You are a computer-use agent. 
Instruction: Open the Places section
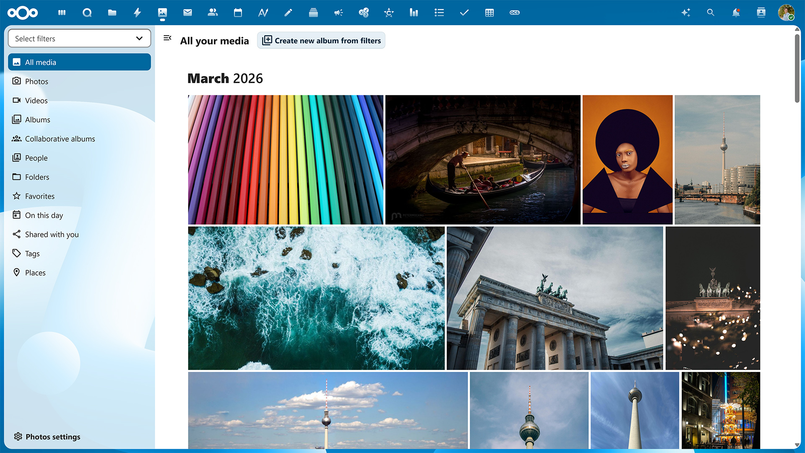(x=35, y=273)
